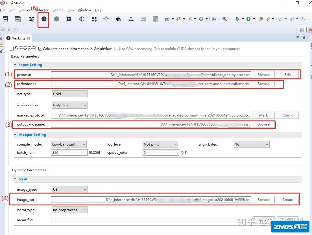Click the pen/marker search toolbar icon

click(268, 19)
